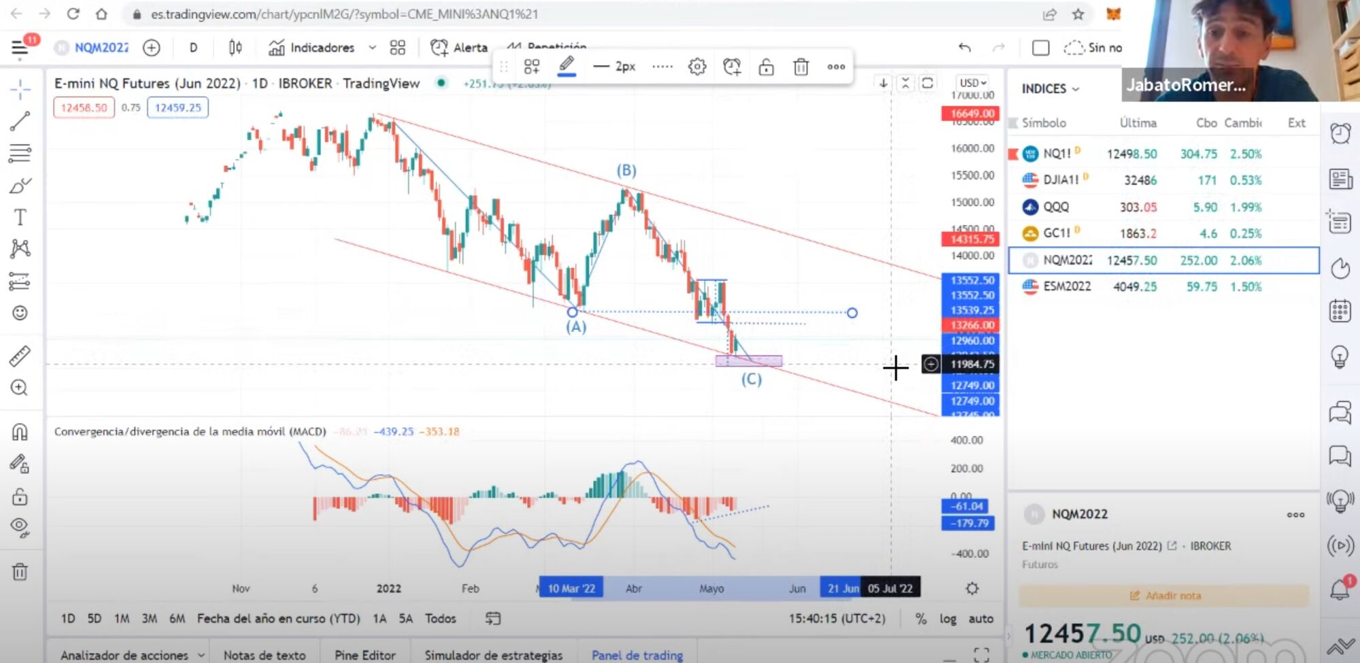Expand the INDICES watchlist dropdown
1360x663 pixels.
[x=1051, y=89]
